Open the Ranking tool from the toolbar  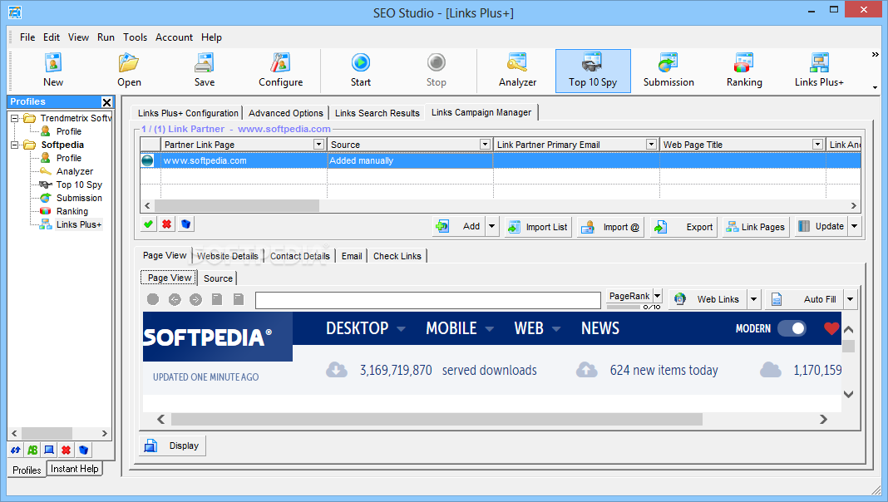(744, 71)
